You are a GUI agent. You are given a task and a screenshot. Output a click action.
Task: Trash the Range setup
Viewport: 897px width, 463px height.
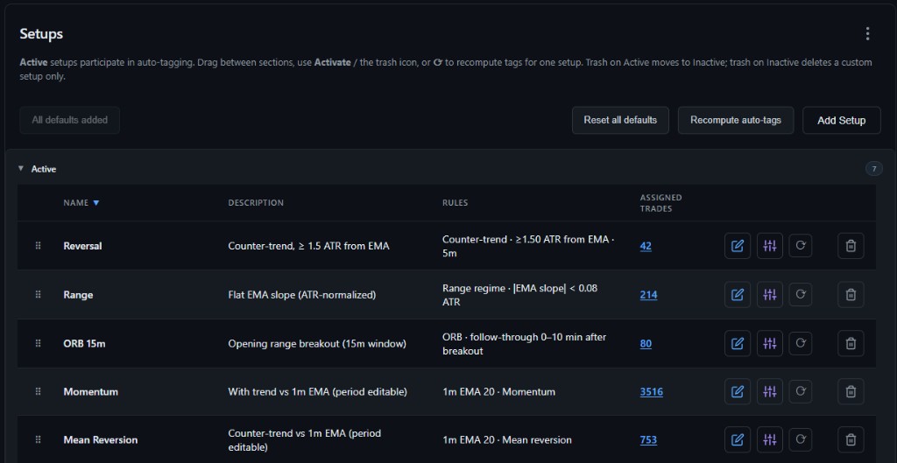[x=851, y=294]
